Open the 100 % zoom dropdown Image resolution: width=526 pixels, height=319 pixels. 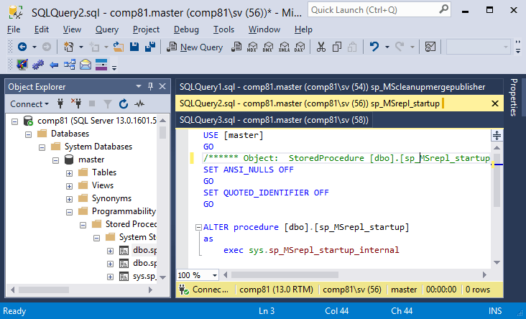(216, 275)
